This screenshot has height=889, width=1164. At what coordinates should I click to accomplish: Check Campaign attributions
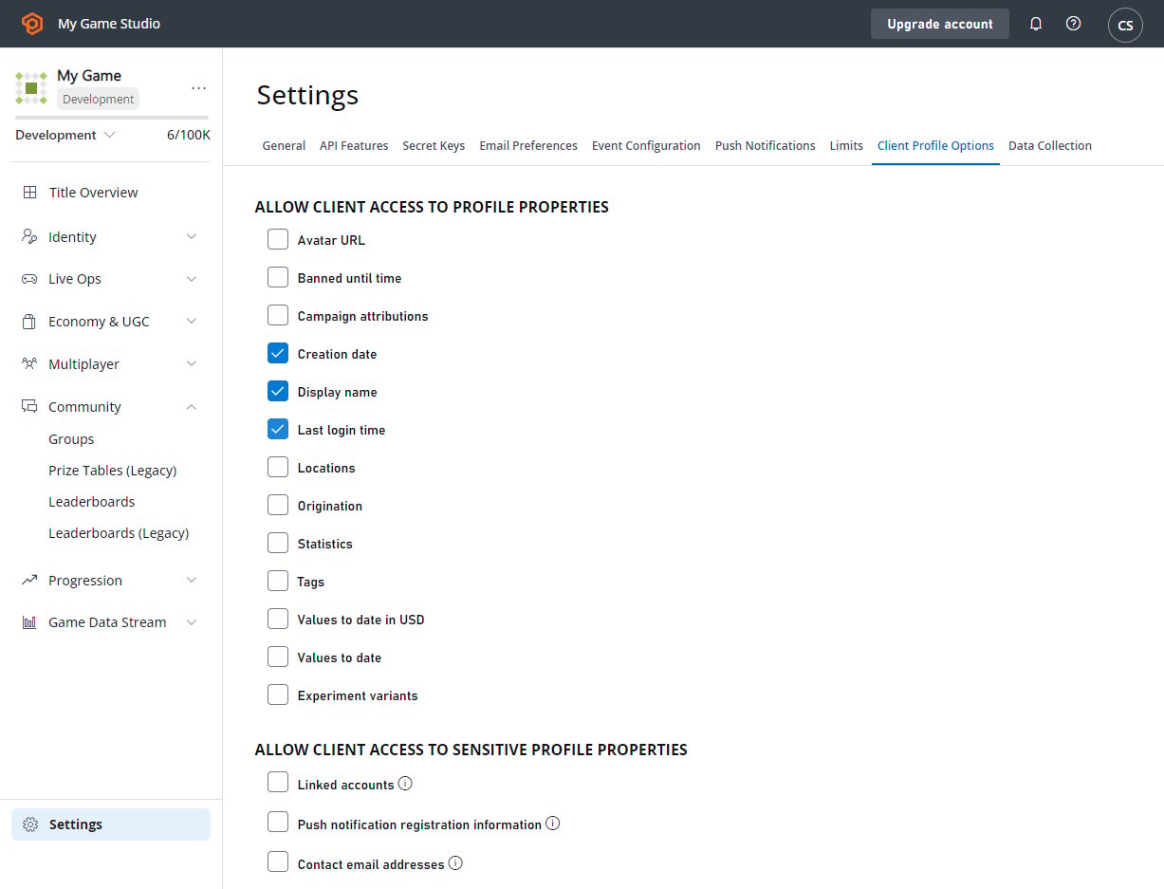click(278, 315)
